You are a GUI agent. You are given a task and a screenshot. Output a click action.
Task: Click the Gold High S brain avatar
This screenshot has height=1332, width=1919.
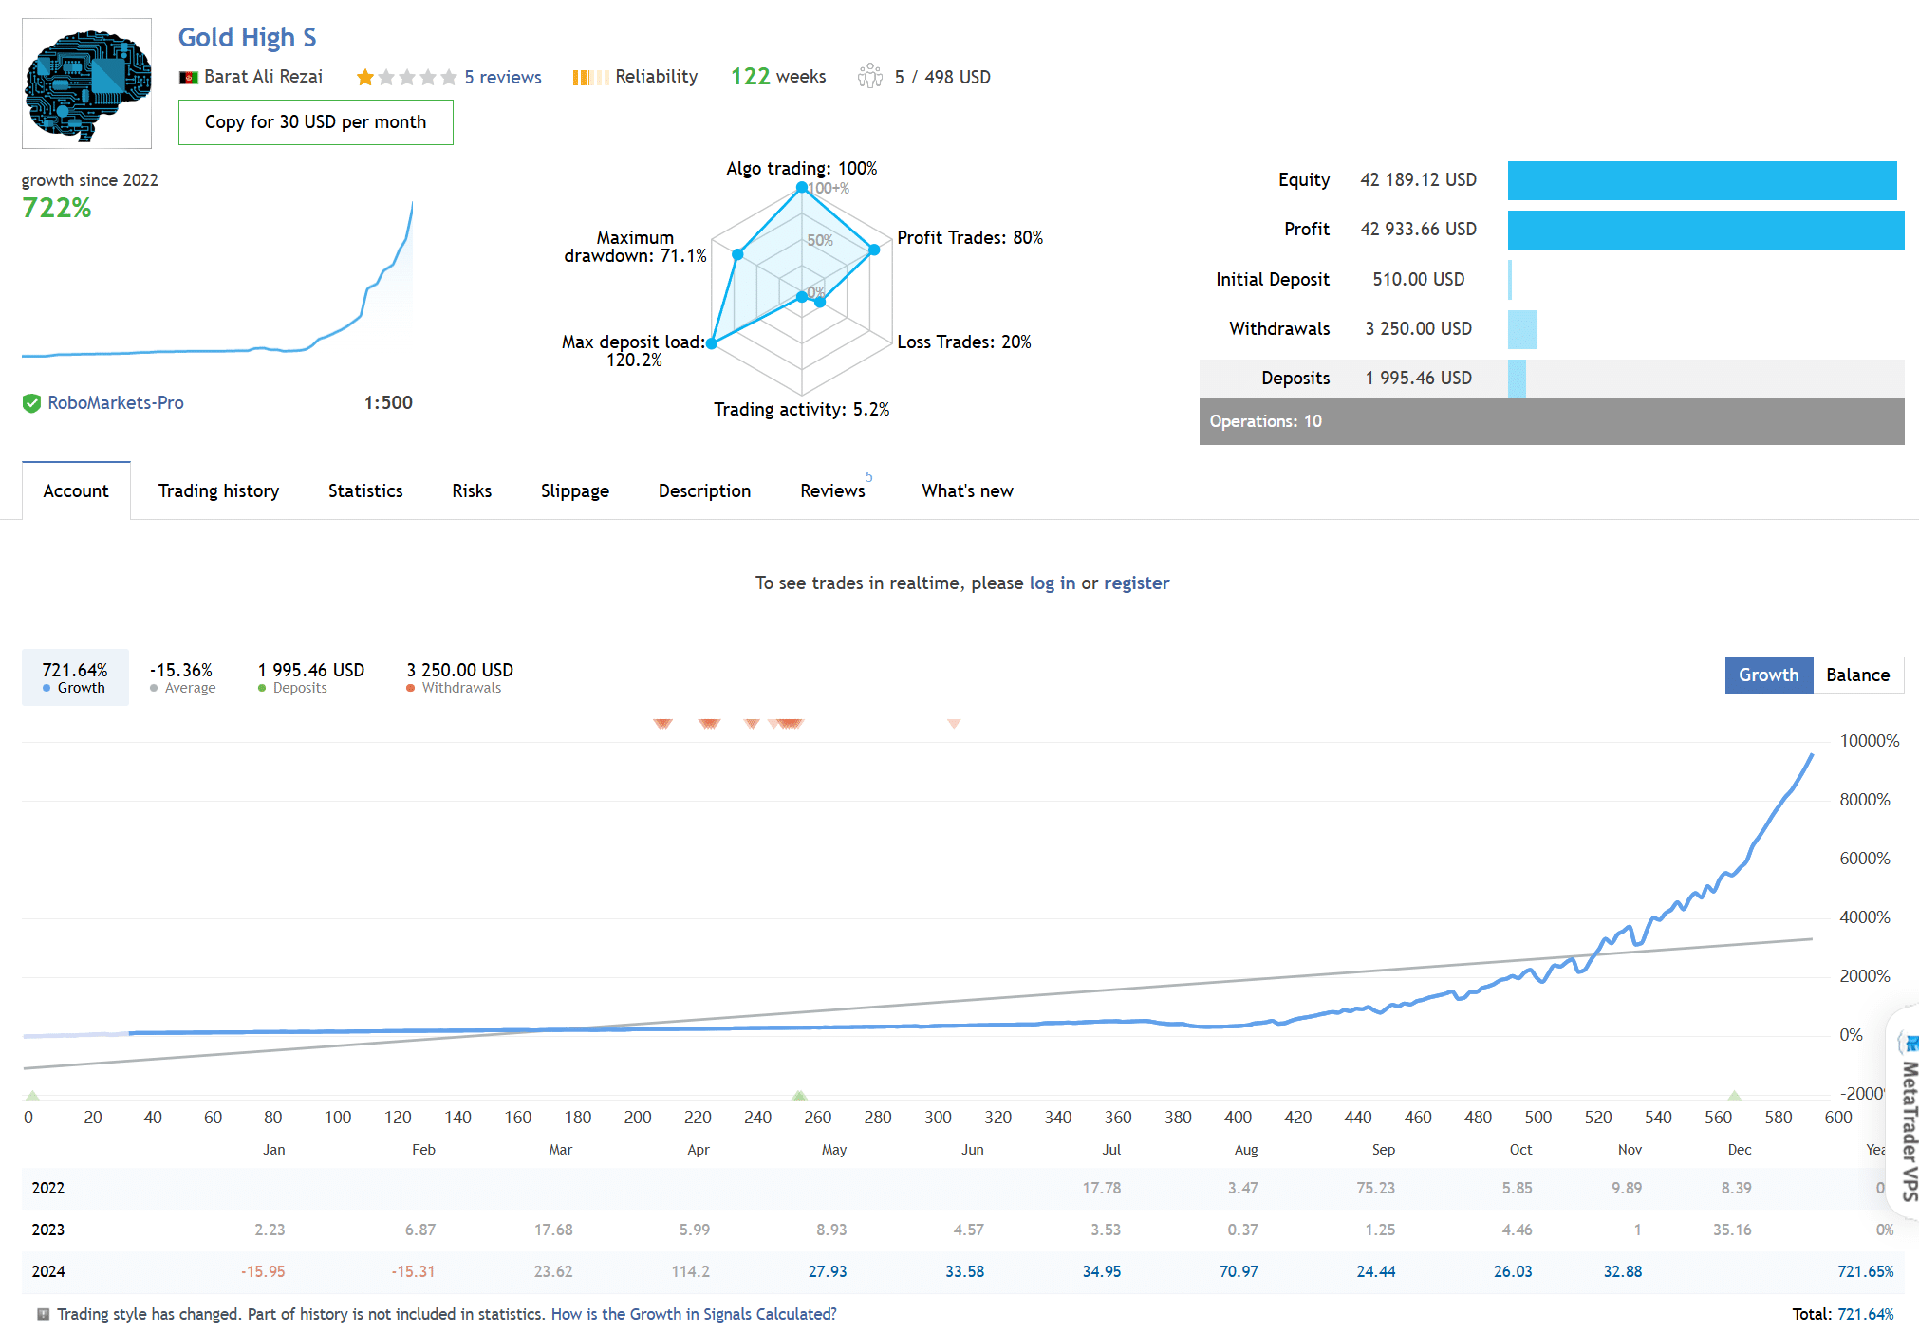coord(86,83)
